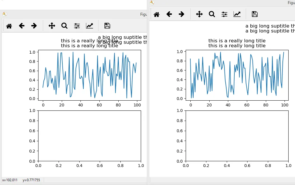The width and height of the screenshot is (295, 185).
Task: Click the Forward arrow in the right figure toolbar
Action: [x=182, y=14]
